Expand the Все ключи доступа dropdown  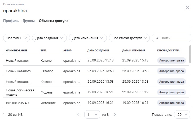tap(129, 38)
